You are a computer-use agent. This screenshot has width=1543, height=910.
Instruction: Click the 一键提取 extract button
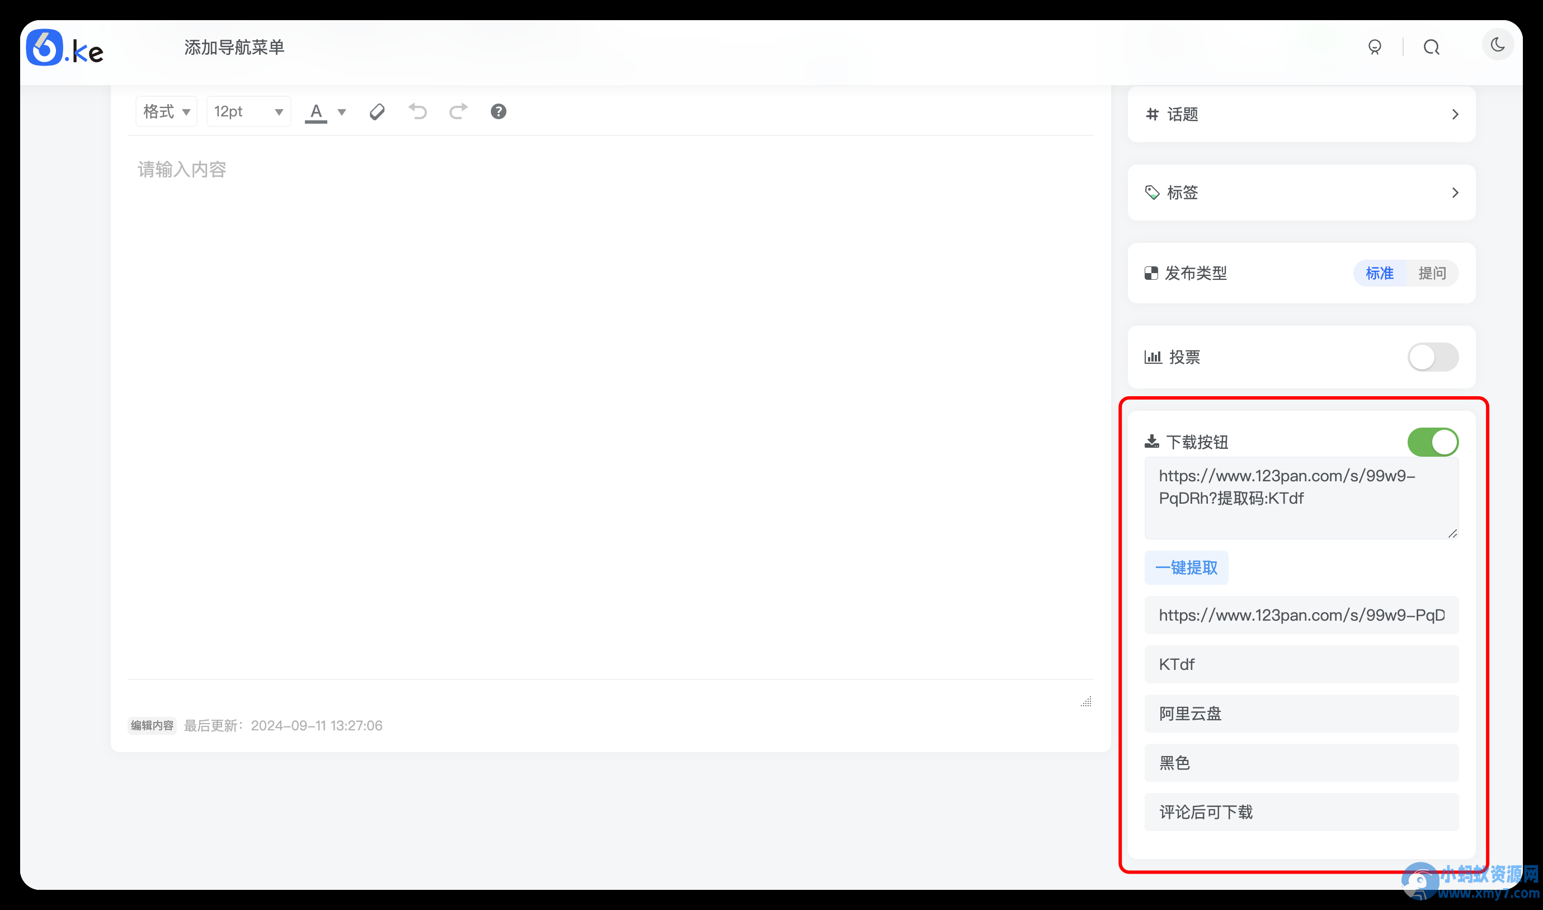point(1186,568)
